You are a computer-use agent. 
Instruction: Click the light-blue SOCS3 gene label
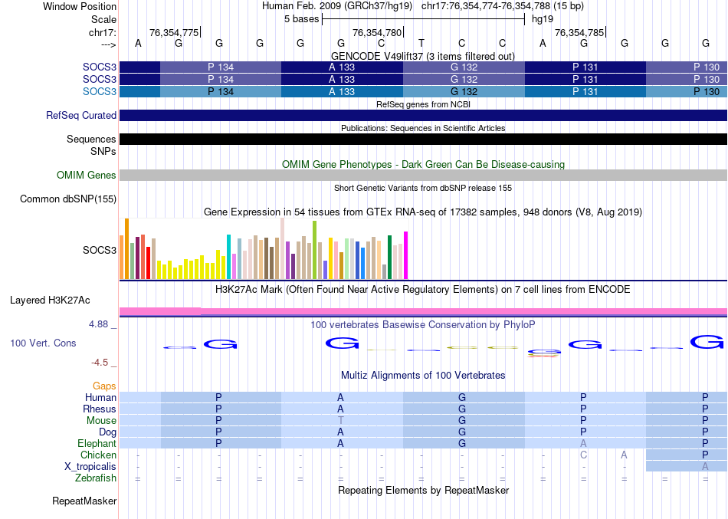[100, 91]
